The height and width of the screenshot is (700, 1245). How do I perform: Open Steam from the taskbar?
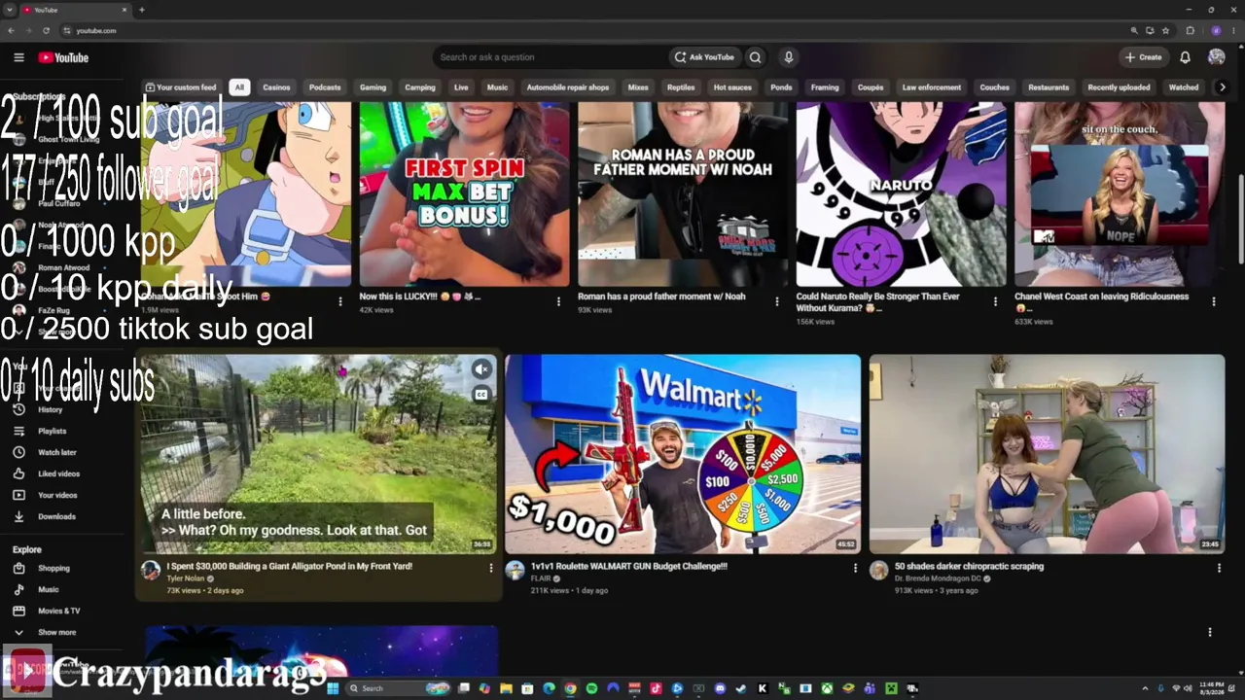[x=741, y=688]
